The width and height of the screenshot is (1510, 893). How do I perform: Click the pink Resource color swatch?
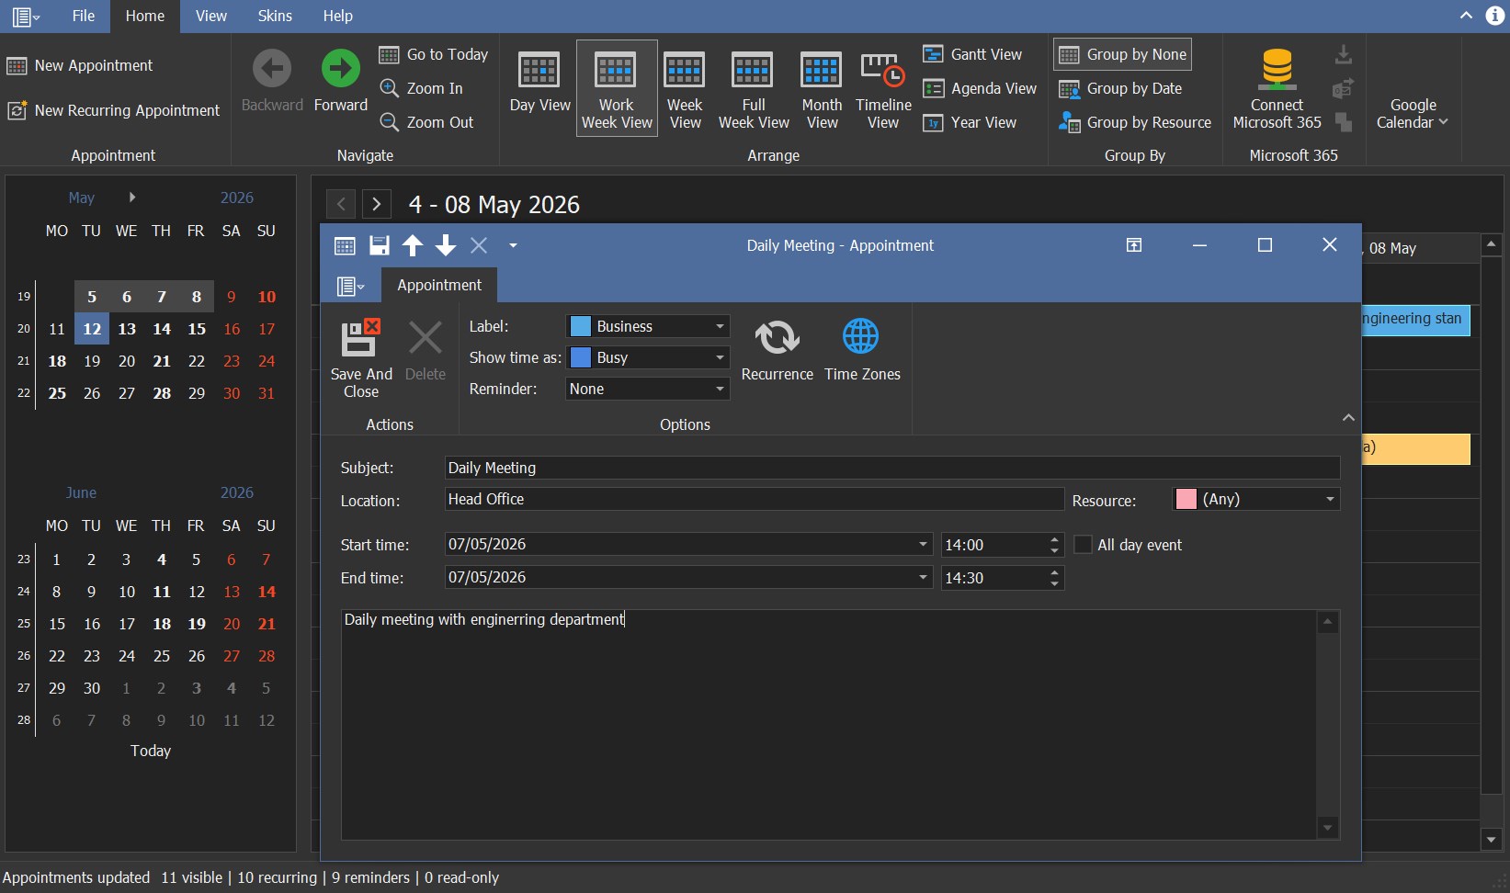[1186, 499]
